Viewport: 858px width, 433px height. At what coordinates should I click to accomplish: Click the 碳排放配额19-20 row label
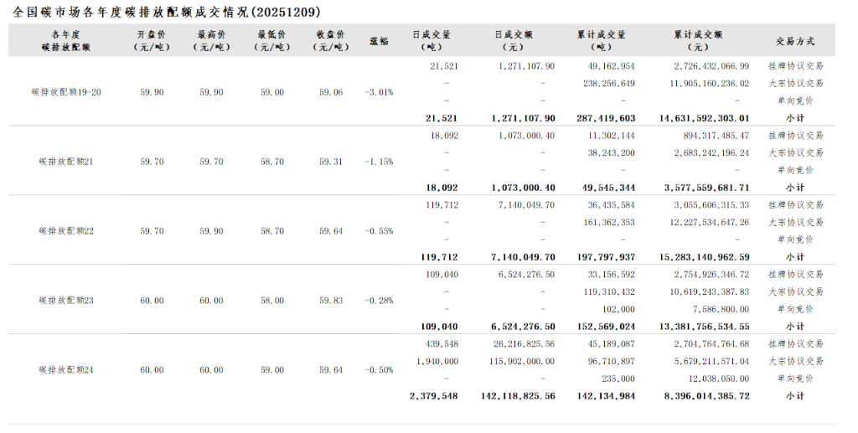click(66, 92)
